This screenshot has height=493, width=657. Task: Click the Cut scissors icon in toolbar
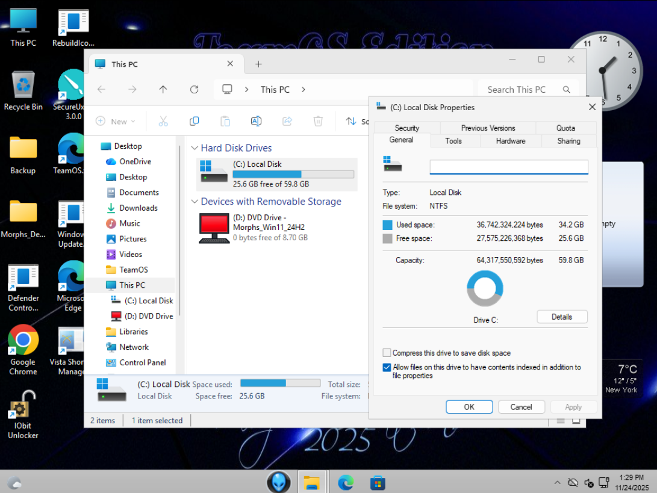click(x=163, y=121)
